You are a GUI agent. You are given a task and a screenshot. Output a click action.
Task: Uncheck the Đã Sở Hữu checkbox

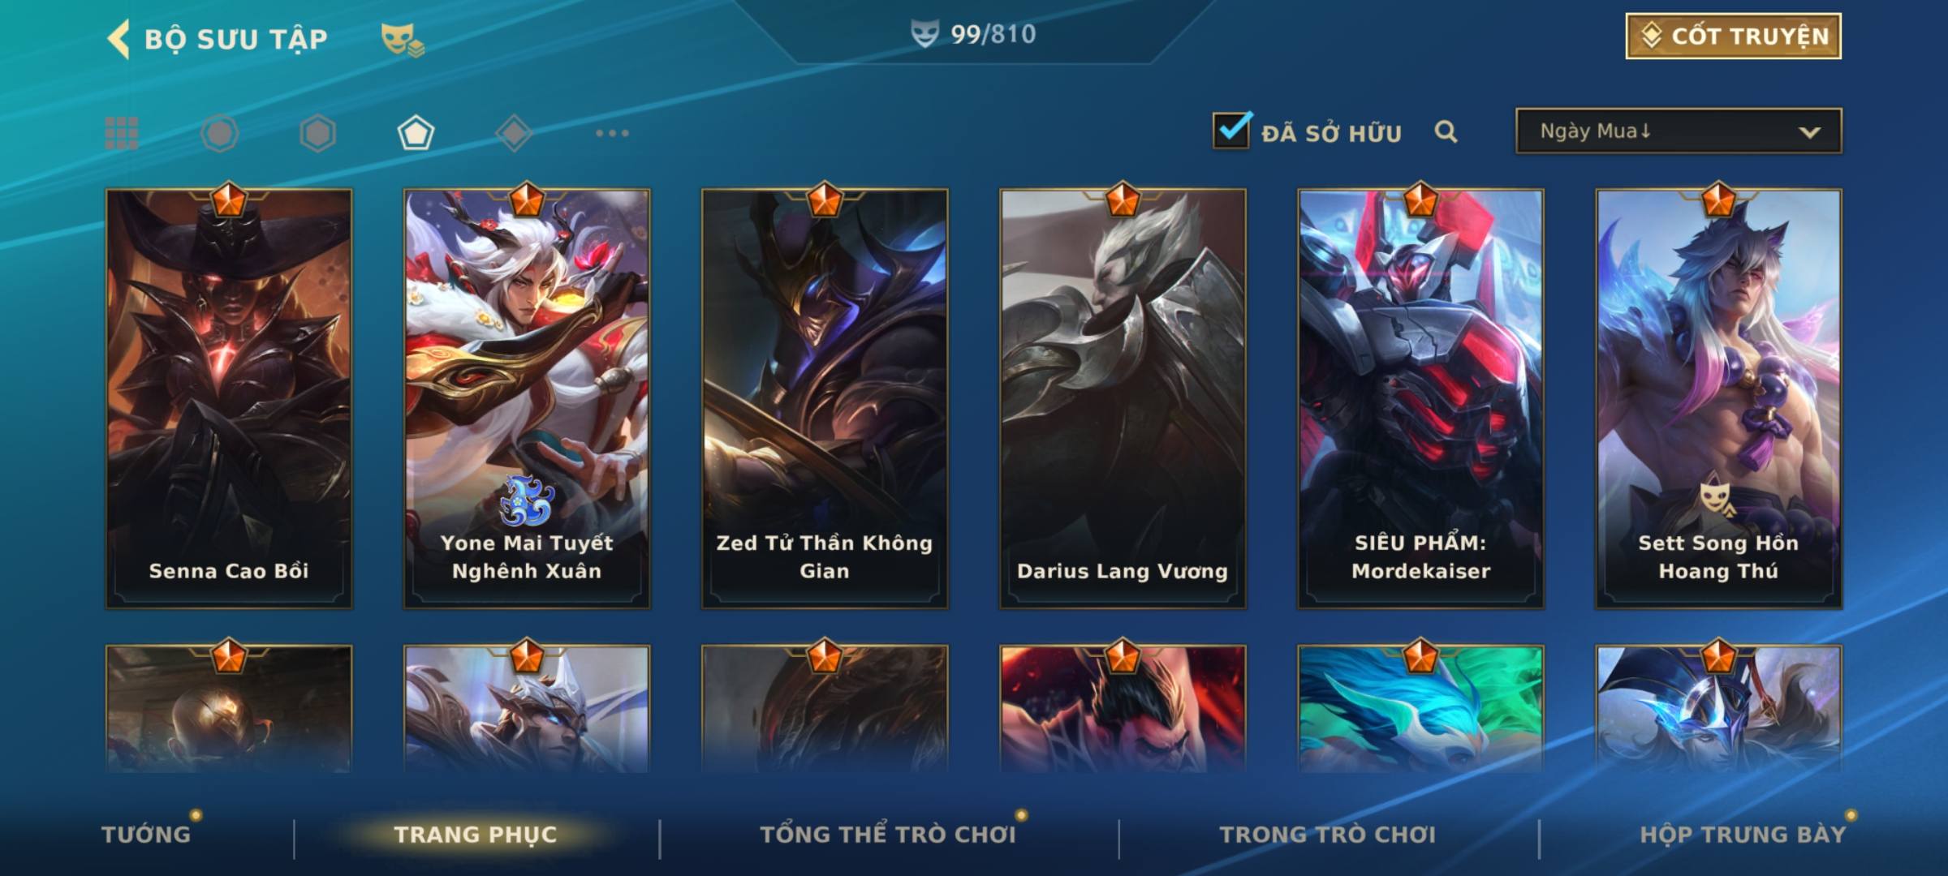click(1231, 130)
